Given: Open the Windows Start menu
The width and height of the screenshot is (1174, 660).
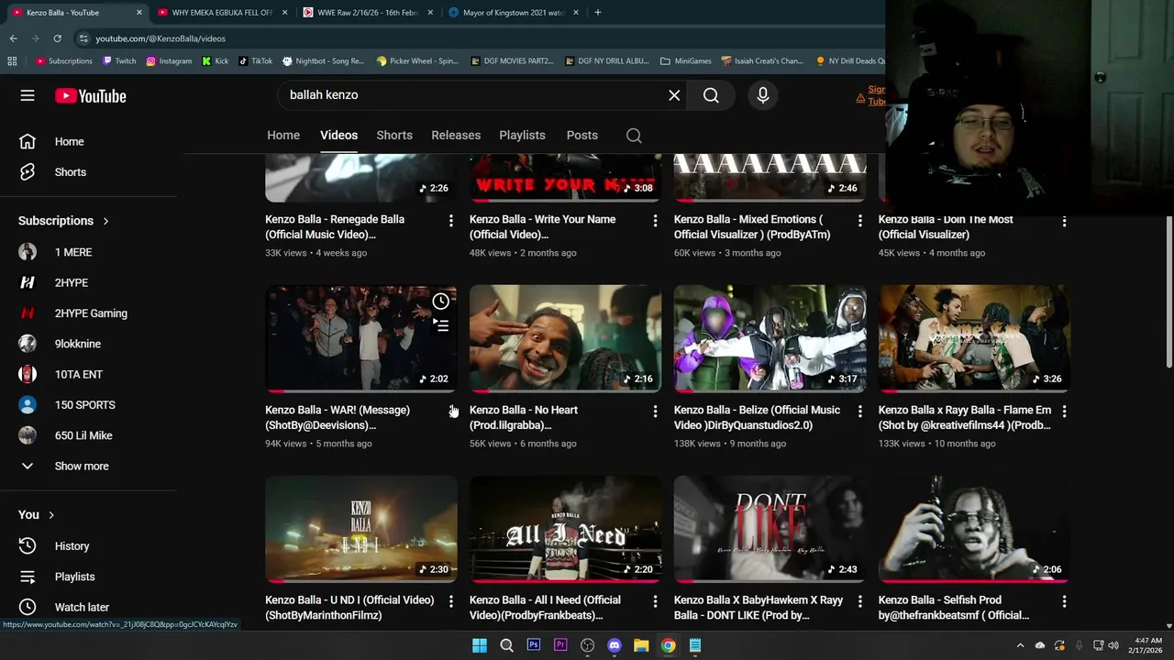Looking at the screenshot, I should pyautogui.click(x=480, y=645).
